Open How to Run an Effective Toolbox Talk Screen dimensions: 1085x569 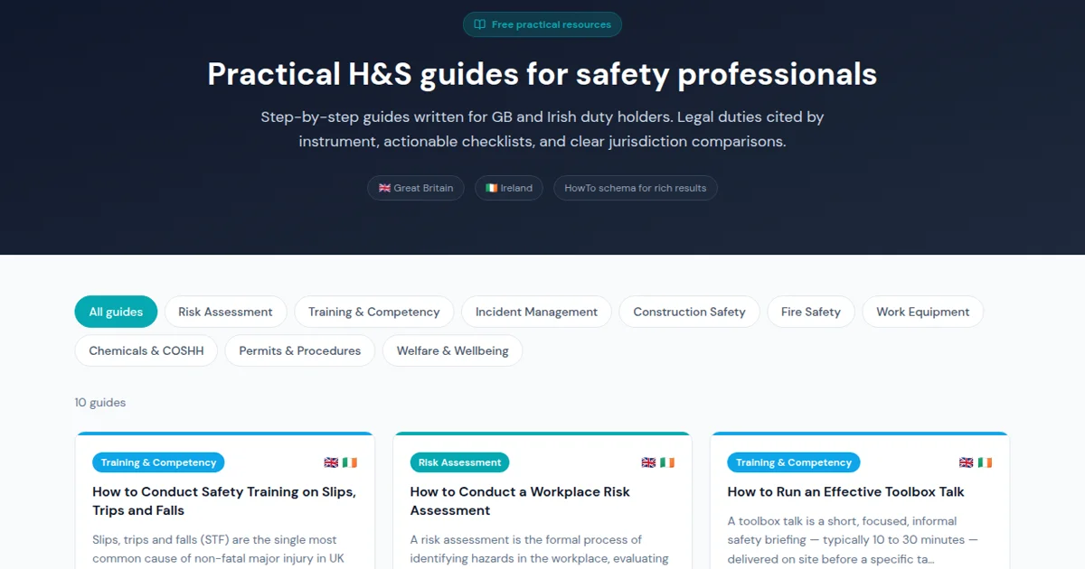[x=845, y=492]
